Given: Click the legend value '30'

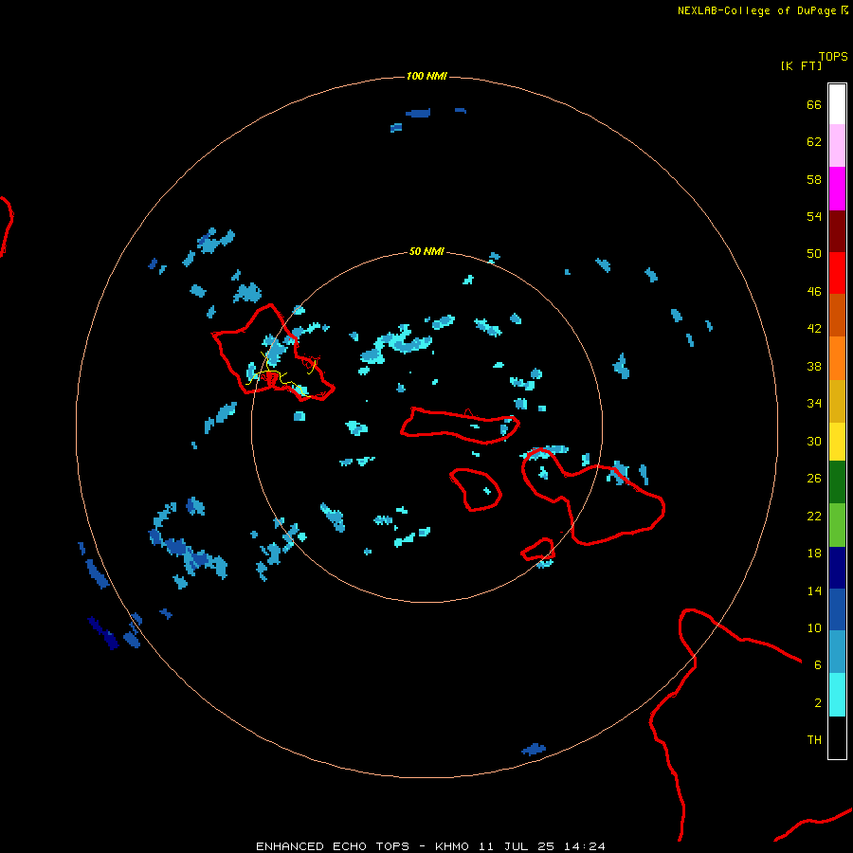Looking at the screenshot, I should tap(814, 441).
